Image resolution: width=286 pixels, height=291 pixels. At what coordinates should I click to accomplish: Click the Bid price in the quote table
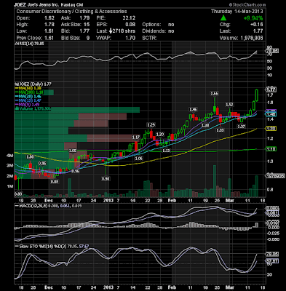pyautogui.click(x=84, y=31)
